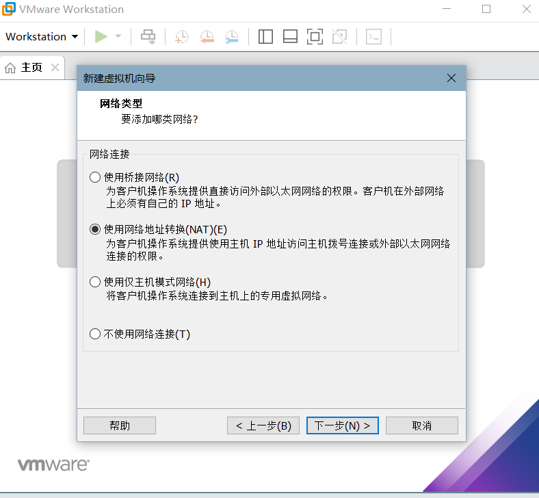Select 不使用网络连接(T) radio button
The image size is (539, 498).
coord(95,334)
